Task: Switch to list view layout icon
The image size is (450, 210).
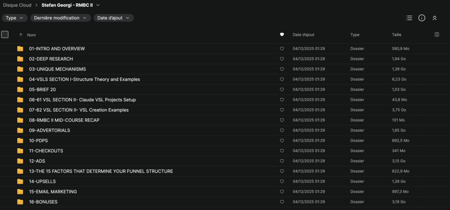Action: point(409,18)
